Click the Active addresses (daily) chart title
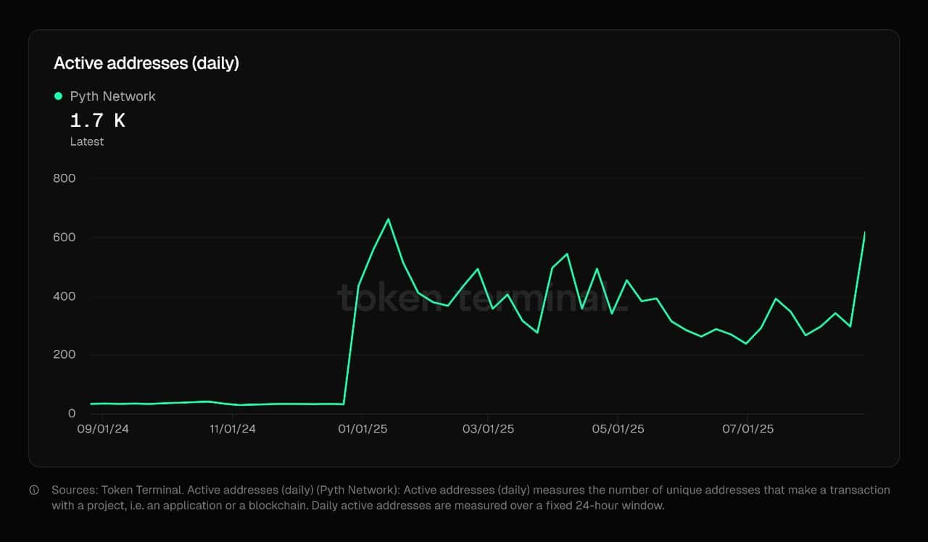 [x=146, y=63]
